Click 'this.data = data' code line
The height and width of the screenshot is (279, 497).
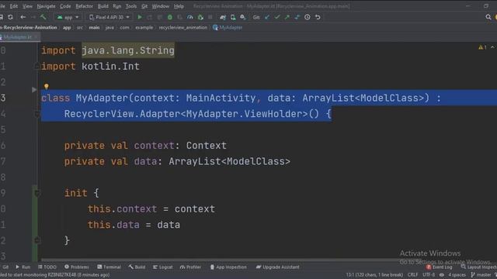[134, 225]
